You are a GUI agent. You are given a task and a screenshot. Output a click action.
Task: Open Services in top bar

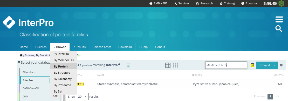(x=182, y=3)
